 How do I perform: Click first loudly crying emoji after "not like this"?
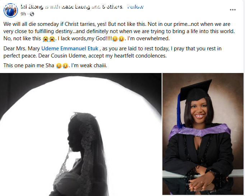point(46,39)
